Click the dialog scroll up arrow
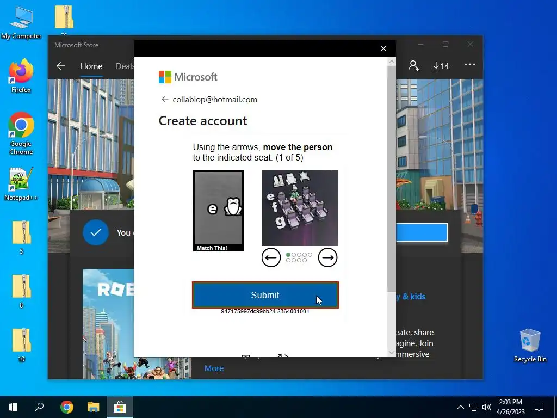Viewport: 557px width, 418px height. (392, 62)
